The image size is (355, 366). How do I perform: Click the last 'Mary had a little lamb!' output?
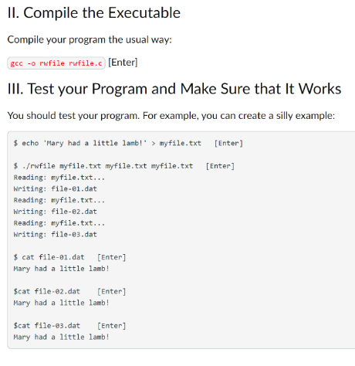click(x=62, y=337)
